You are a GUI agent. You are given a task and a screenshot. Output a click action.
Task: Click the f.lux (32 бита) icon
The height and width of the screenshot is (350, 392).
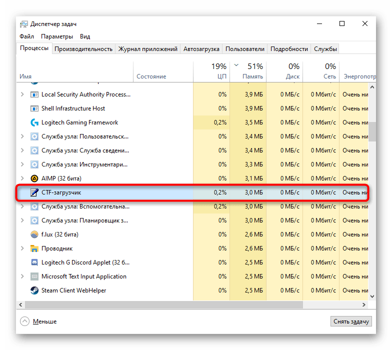pyautogui.click(x=34, y=234)
